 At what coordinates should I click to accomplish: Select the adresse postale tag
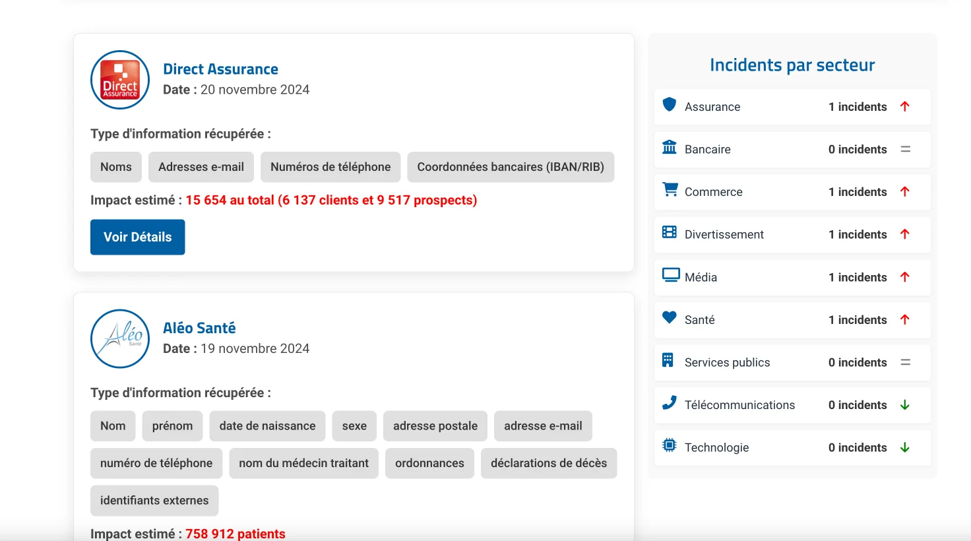pos(435,426)
